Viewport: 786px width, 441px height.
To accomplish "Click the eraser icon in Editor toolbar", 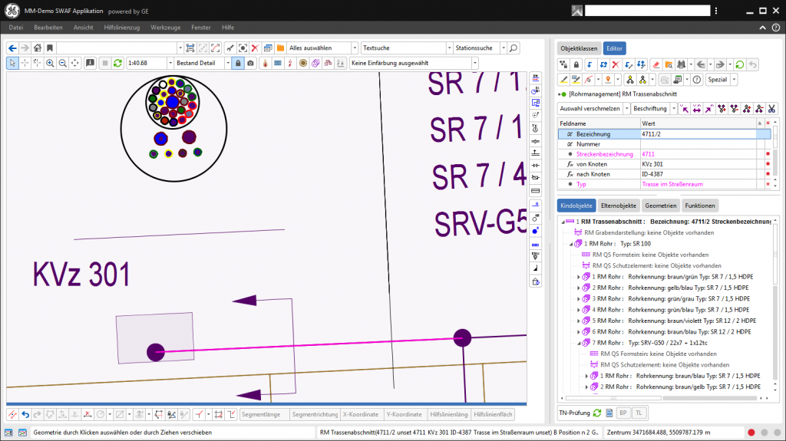I will click(656, 64).
